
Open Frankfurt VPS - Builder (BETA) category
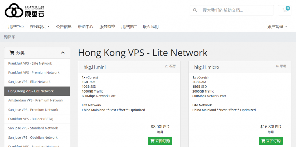pos(31,119)
